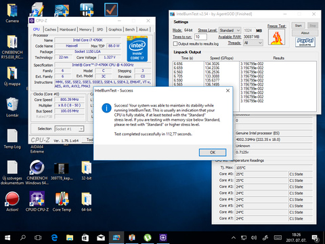The height and width of the screenshot is (244, 325).
Task: Switch to the SPD tab in CPU-Z
Action: pos(100,29)
